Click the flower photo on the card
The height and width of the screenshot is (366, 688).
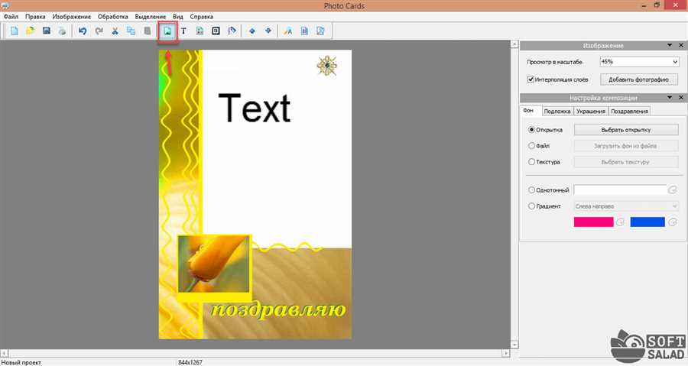[x=213, y=264]
